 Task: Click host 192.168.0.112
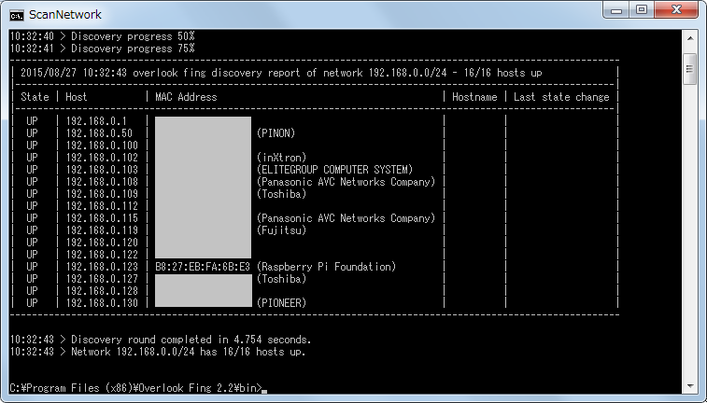102,206
